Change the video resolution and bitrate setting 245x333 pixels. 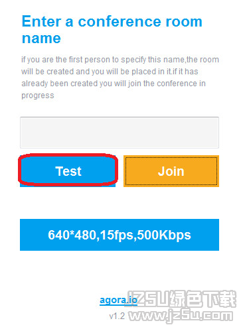120,235
